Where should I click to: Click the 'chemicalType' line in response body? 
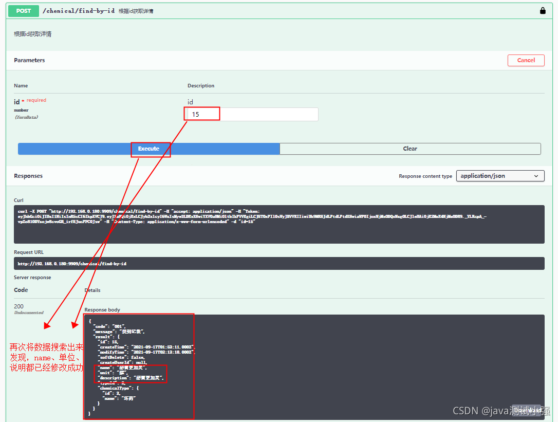[x=118, y=388]
